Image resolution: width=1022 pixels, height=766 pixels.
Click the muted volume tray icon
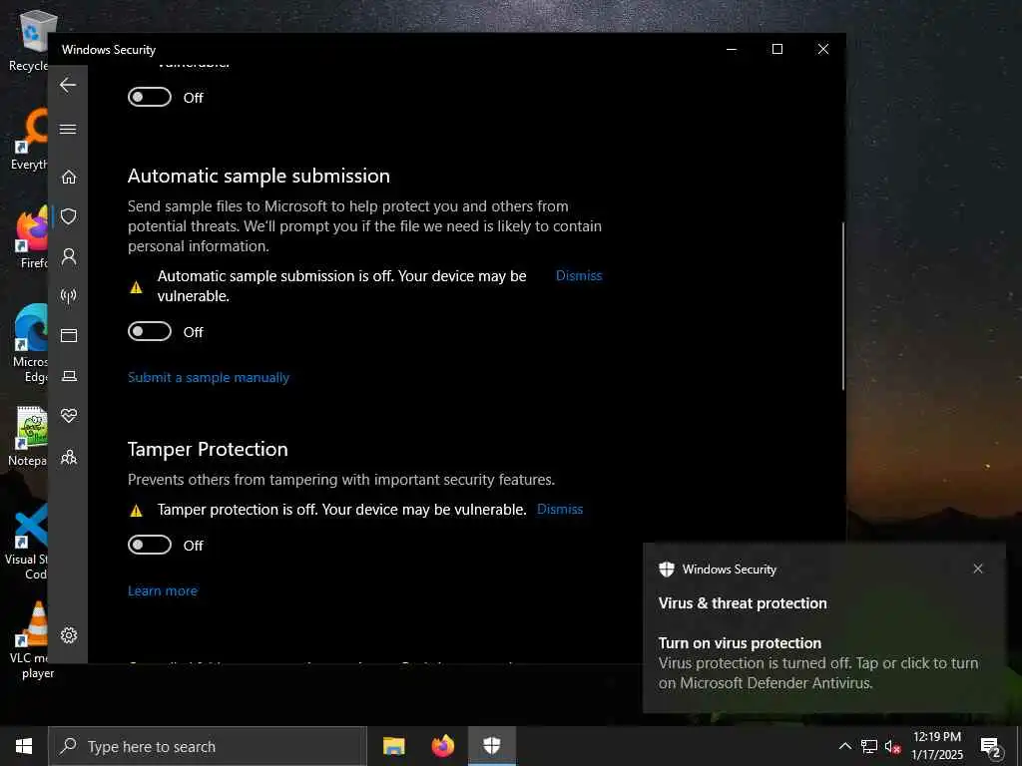tap(892, 746)
